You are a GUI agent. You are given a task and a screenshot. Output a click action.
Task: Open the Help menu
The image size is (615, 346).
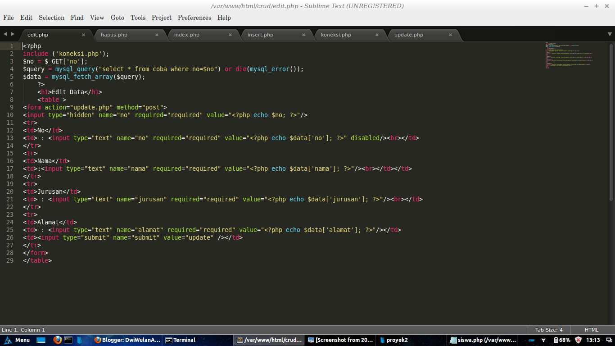point(224,18)
